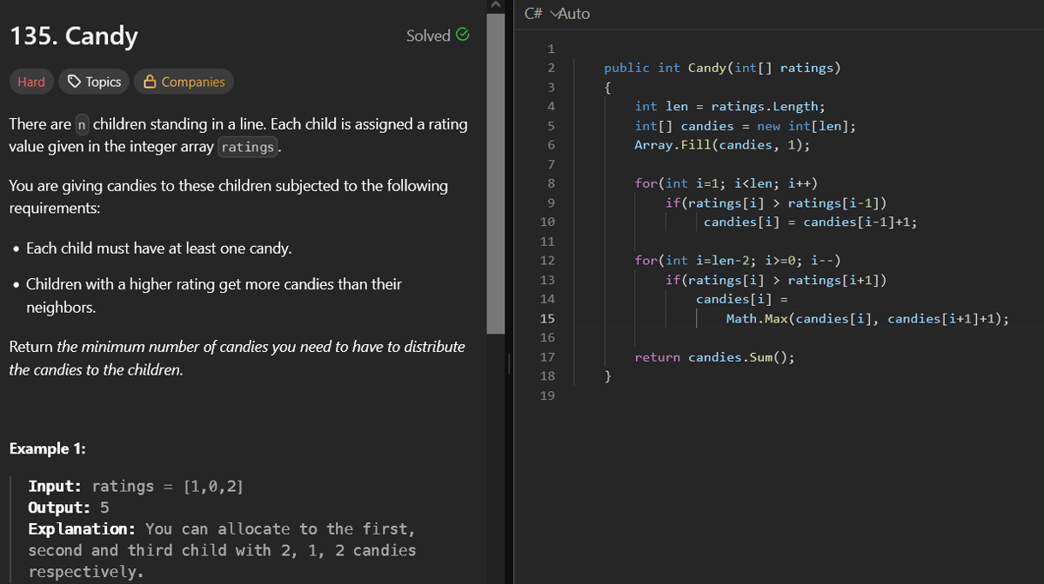Click highlighted line number 15 in the gutter
This screenshot has width=1044, height=584.
coord(548,318)
